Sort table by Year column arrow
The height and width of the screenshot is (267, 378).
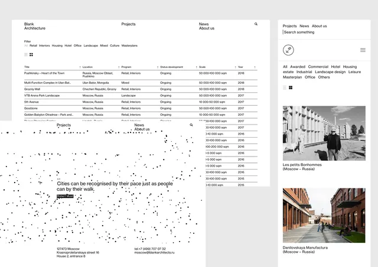point(255,67)
